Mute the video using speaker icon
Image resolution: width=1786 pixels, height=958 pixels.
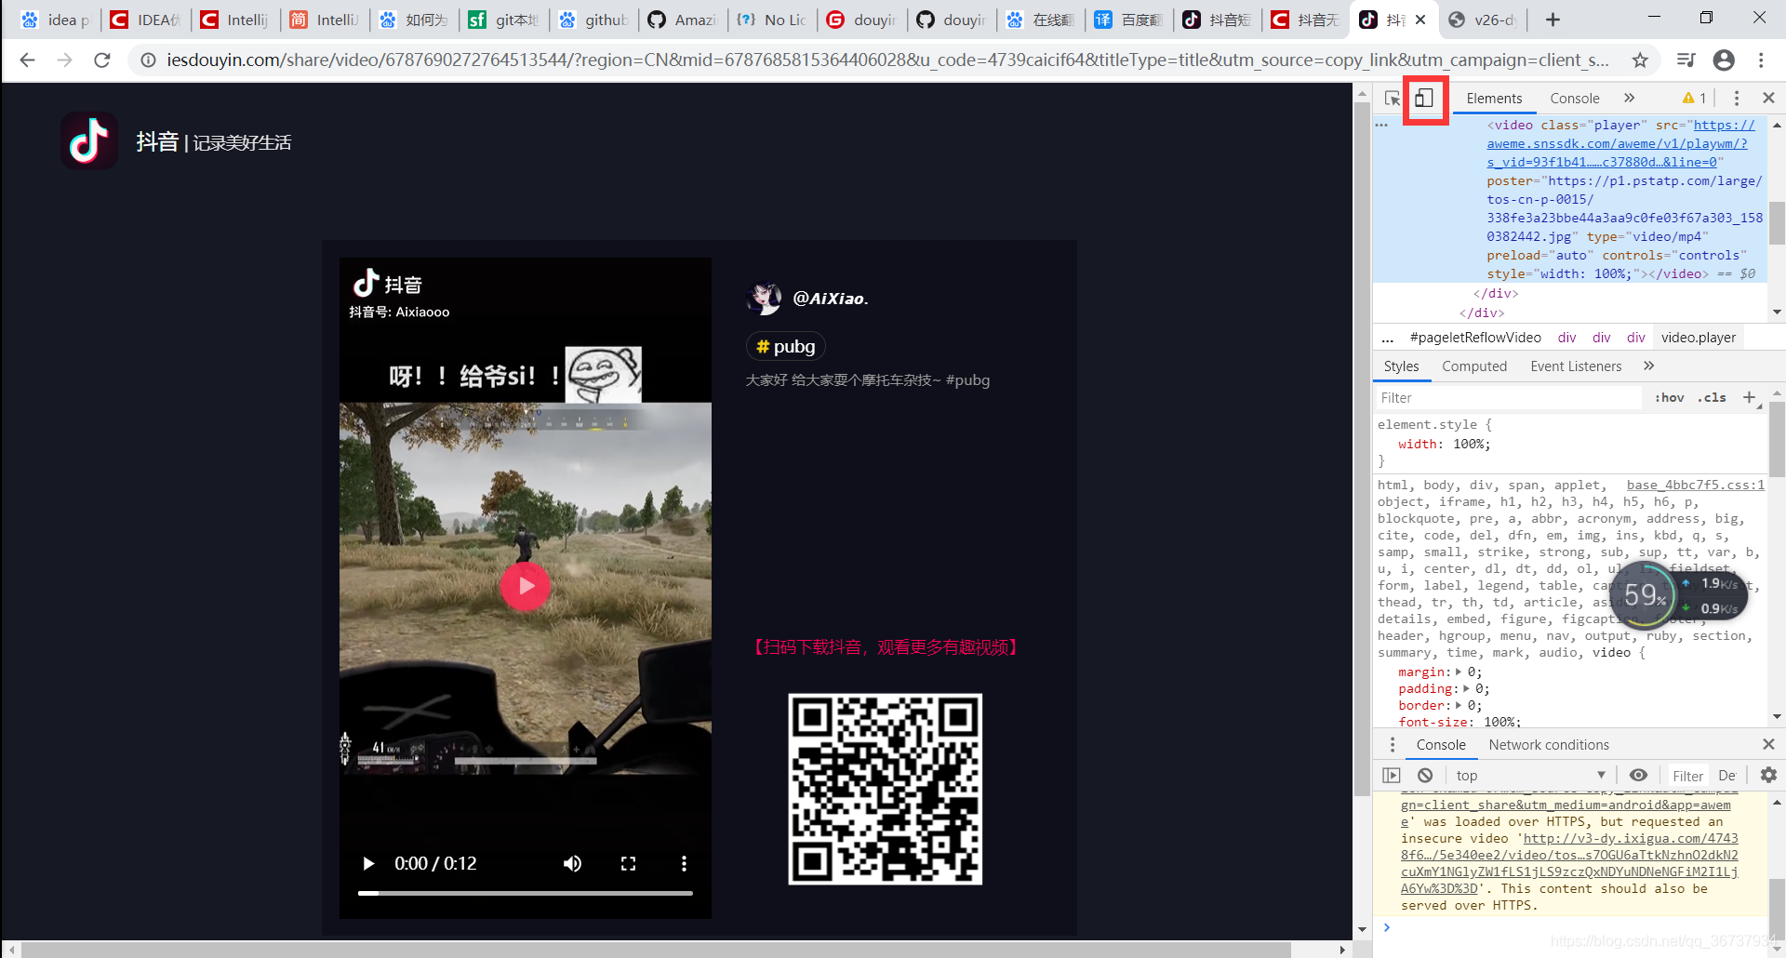tap(572, 863)
